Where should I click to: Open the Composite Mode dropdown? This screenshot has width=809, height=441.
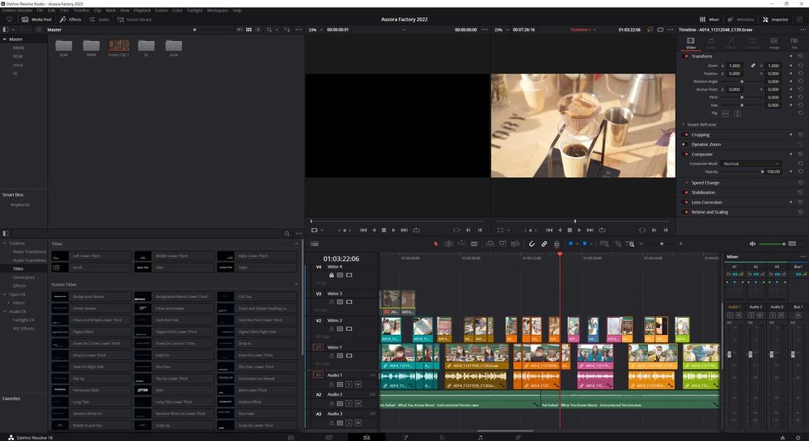(x=751, y=163)
